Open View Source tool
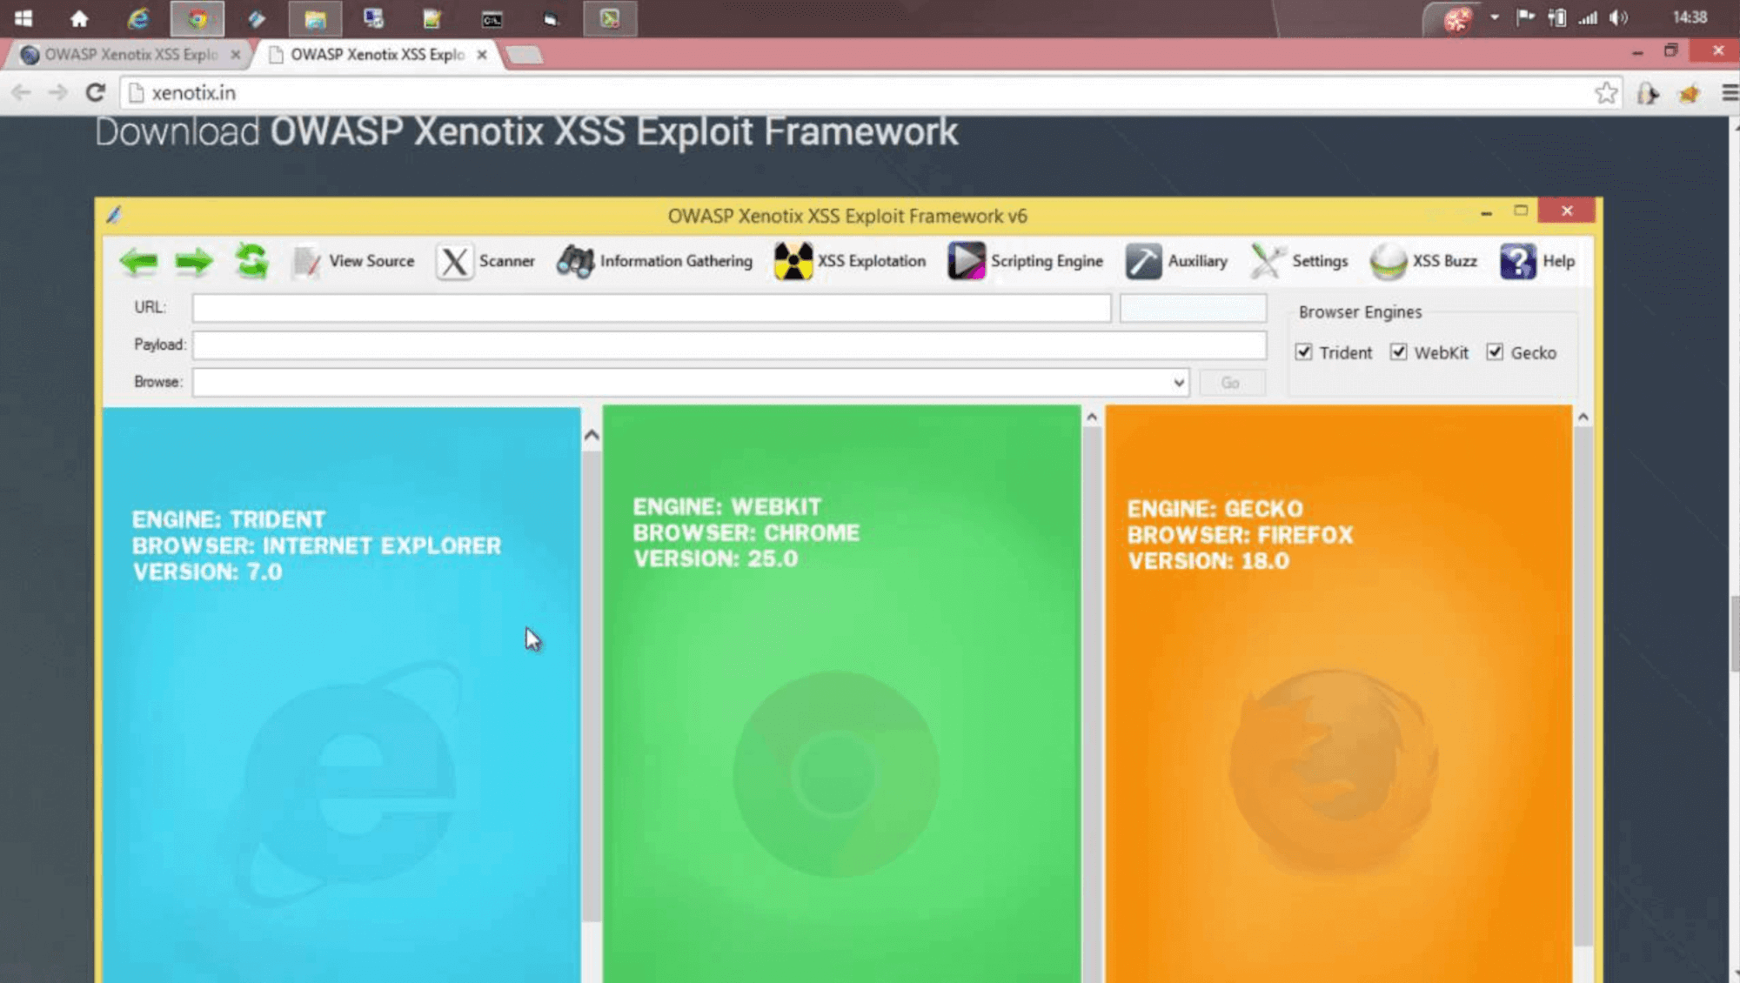 pos(353,261)
